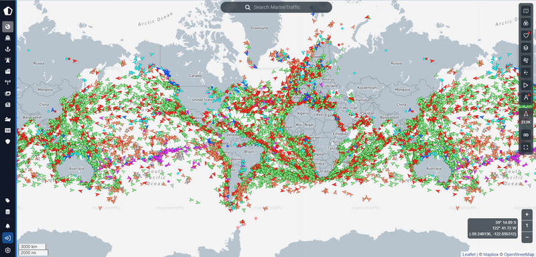Open the AIS stations antenna icon
The image size is (536, 257).
click(x=8, y=82)
